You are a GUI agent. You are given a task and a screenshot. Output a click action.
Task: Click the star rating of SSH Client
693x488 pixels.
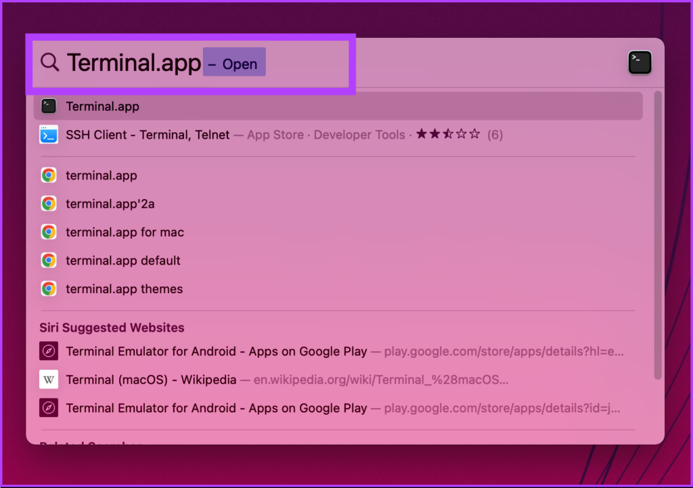[x=448, y=135]
